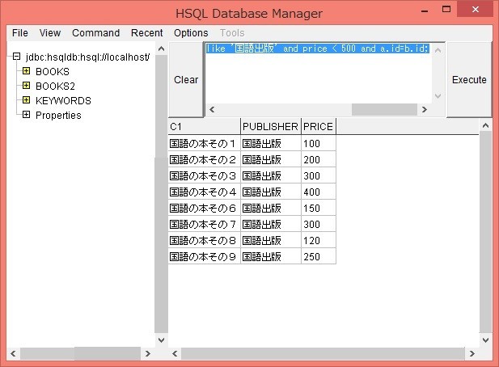The height and width of the screenshot is (367, 499).
Task: Expand the BOOKS table node
Action: 27,71
